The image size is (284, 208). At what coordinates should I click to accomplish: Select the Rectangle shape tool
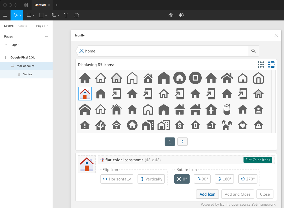pyautogui.click(x=41, y=15)
